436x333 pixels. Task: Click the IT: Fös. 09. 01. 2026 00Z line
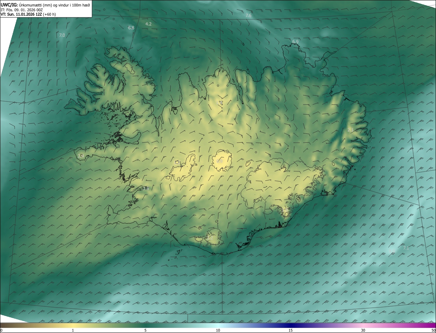coord(22,10)
